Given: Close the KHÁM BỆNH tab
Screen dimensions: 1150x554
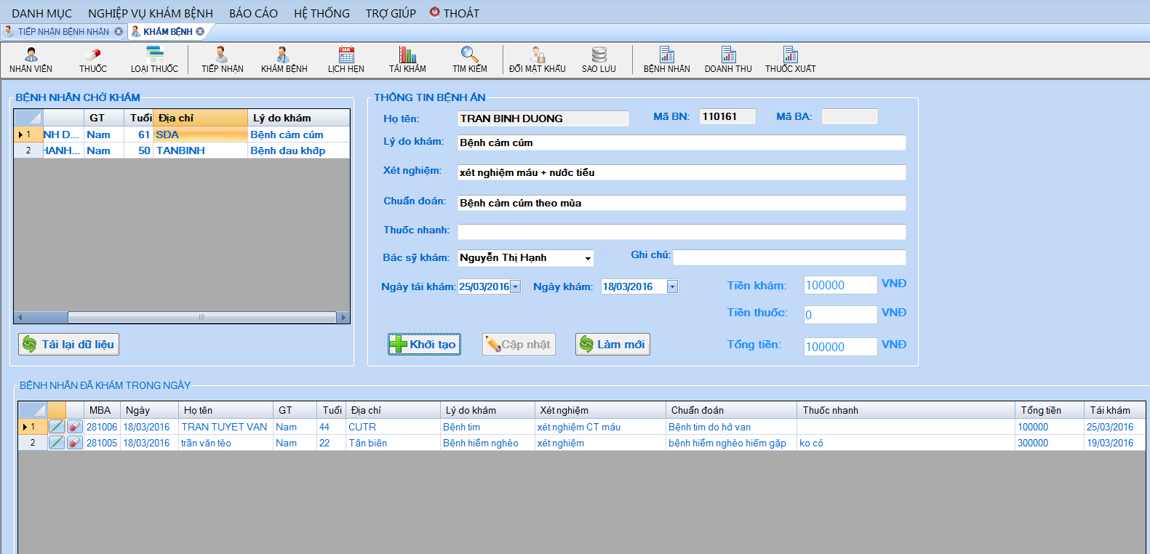Looking at the screenshot, I should [200, 31].
